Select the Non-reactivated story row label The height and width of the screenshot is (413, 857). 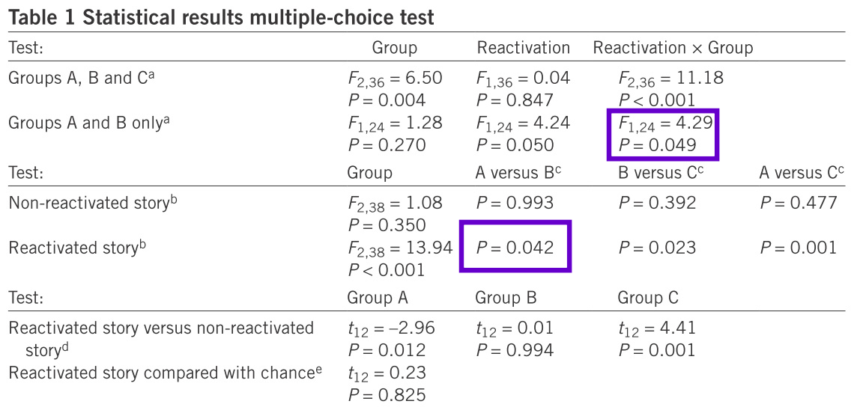(93, 203)
